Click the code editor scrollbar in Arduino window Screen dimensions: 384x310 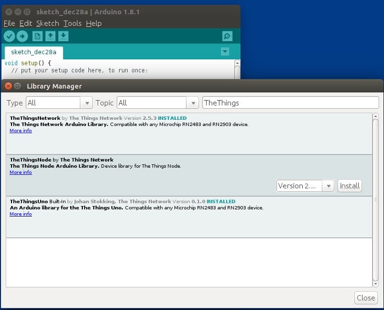pyautogui.click(x=237, y=69)
